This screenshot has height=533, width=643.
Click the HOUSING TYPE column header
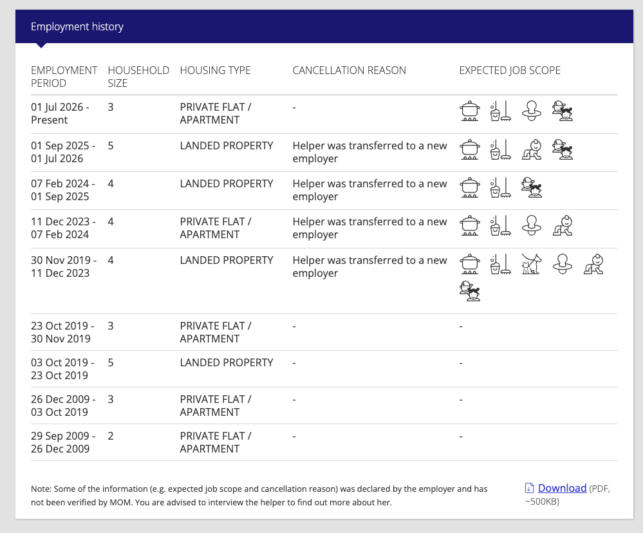pyautogui.click(x=215, y=71)
